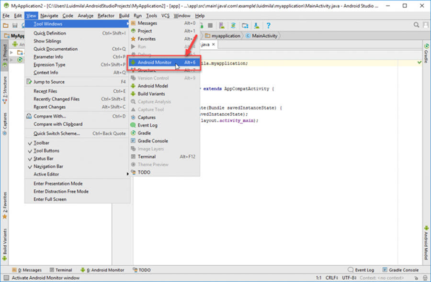
Task: Open the Analyze menu
Action: click(86, 16)
